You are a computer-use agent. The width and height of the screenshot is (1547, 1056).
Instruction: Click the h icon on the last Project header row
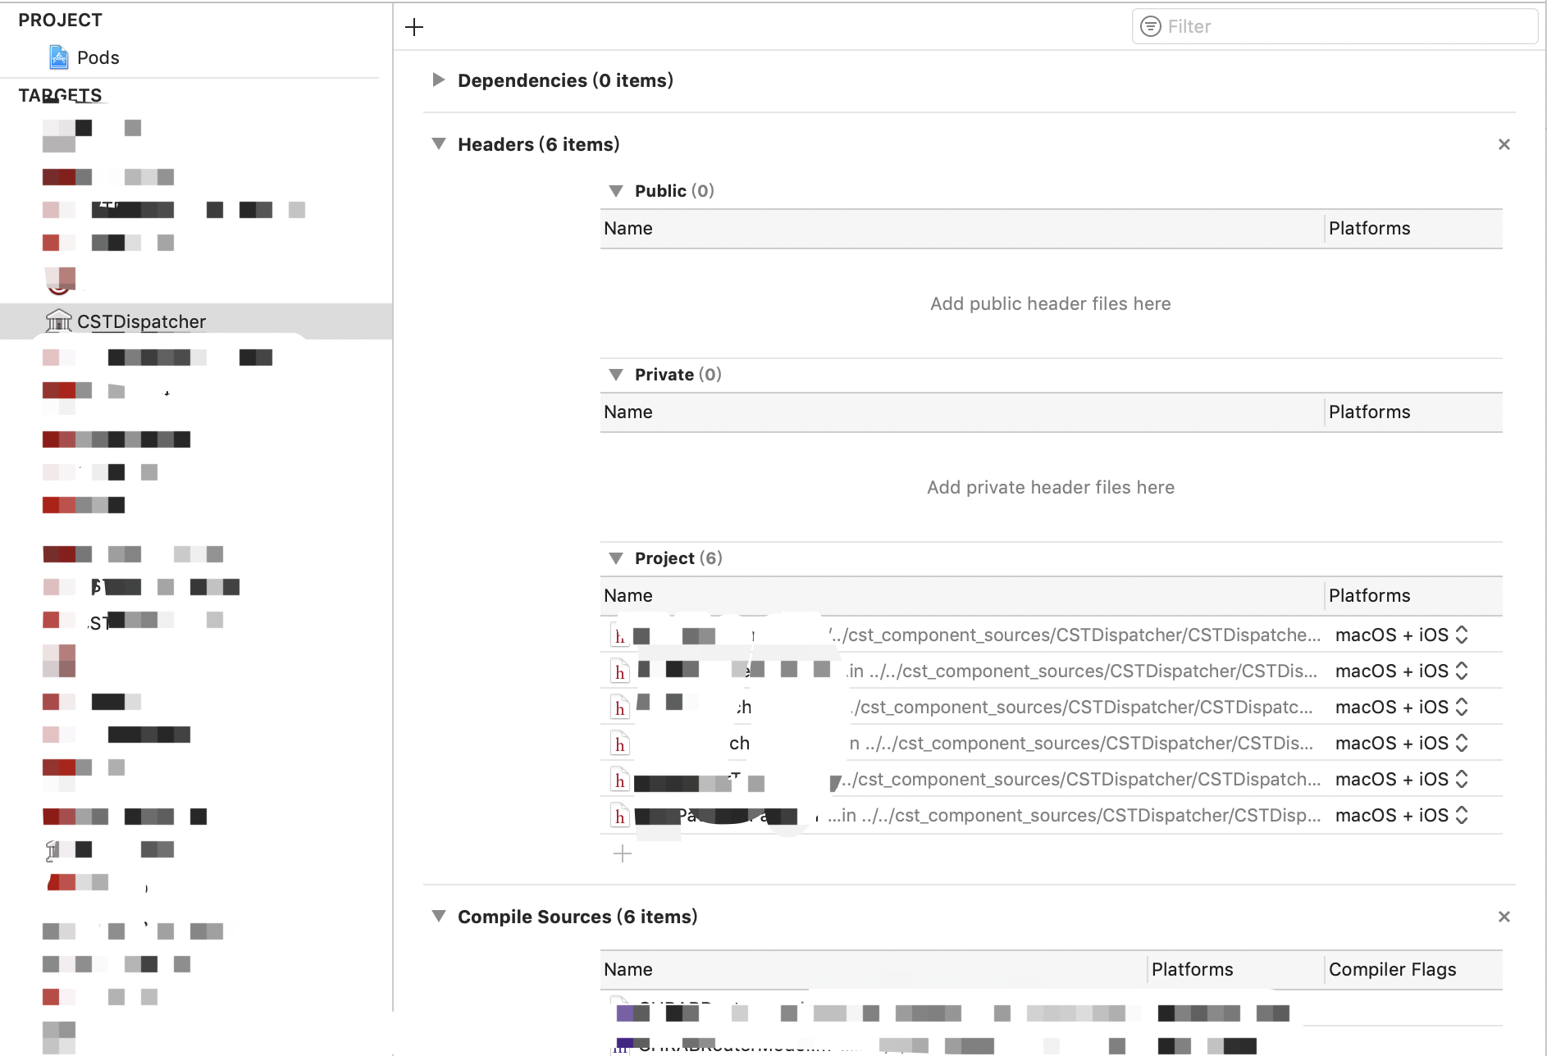(x=619, y=815)
